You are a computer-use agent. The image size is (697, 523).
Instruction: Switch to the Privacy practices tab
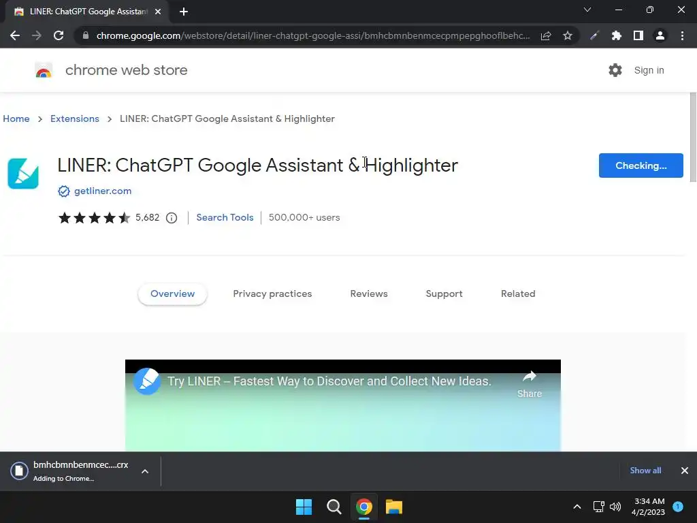pyautogui.click(x=272, y=294)
